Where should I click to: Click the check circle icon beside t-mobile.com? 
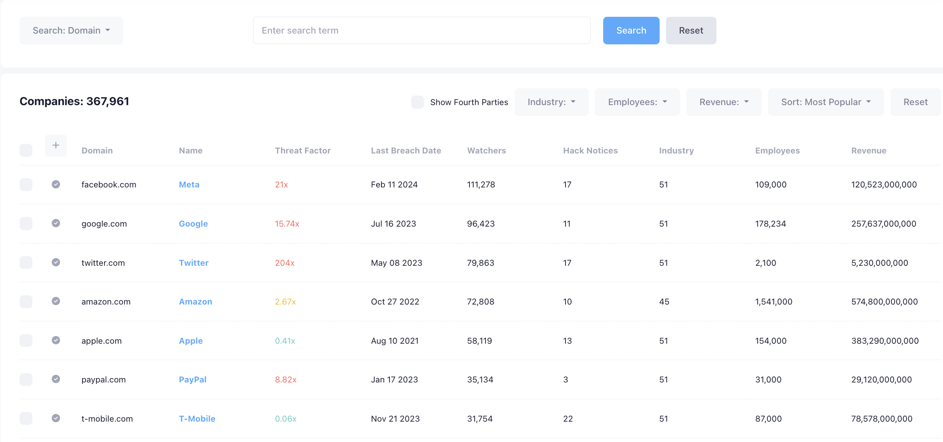[56, 418]
